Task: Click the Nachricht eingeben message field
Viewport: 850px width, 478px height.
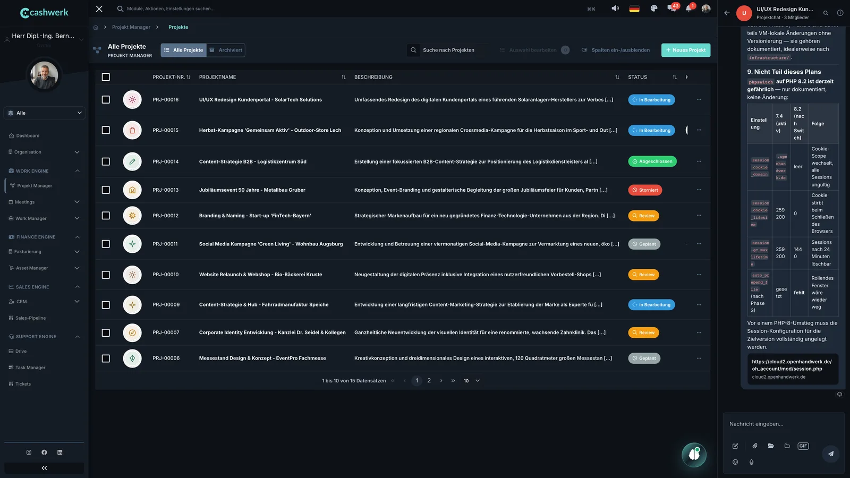Action: click(x=784, y=424)
